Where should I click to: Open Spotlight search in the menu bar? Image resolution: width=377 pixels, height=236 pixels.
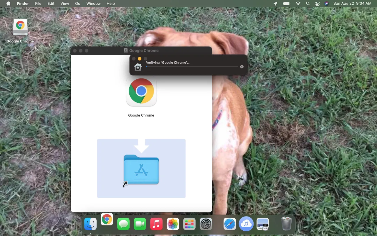point(308,4)
